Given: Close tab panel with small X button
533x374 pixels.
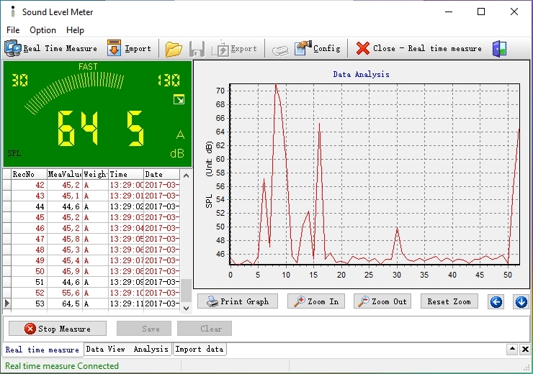Looking at the screenshot, I should point(525,349).
